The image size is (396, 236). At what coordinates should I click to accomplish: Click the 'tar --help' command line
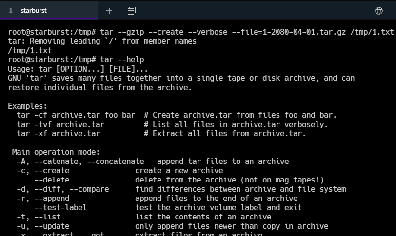click(x=76, y=60)
